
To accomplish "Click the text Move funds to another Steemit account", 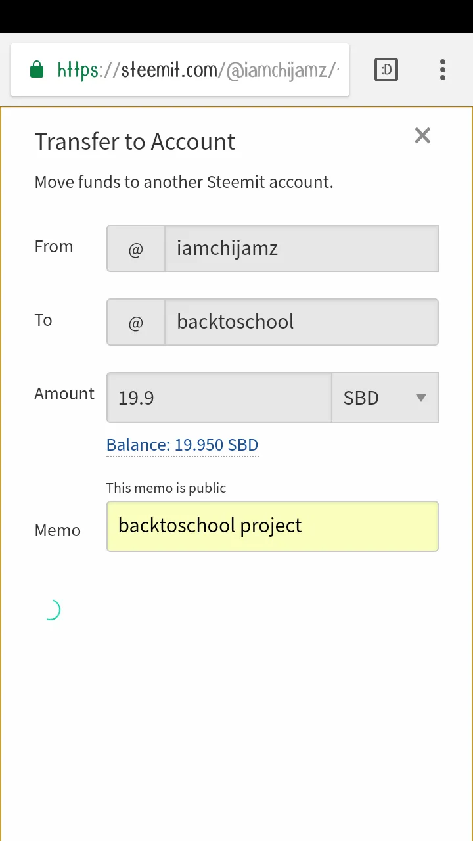I will pos(184,182).
